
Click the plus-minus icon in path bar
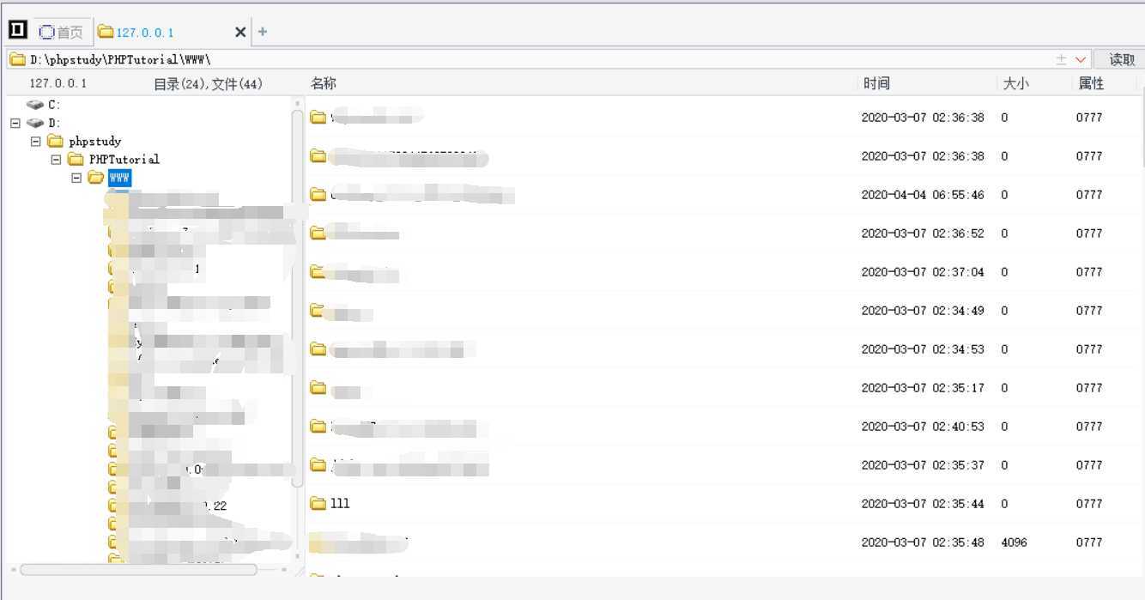[x=1062, y=59]
